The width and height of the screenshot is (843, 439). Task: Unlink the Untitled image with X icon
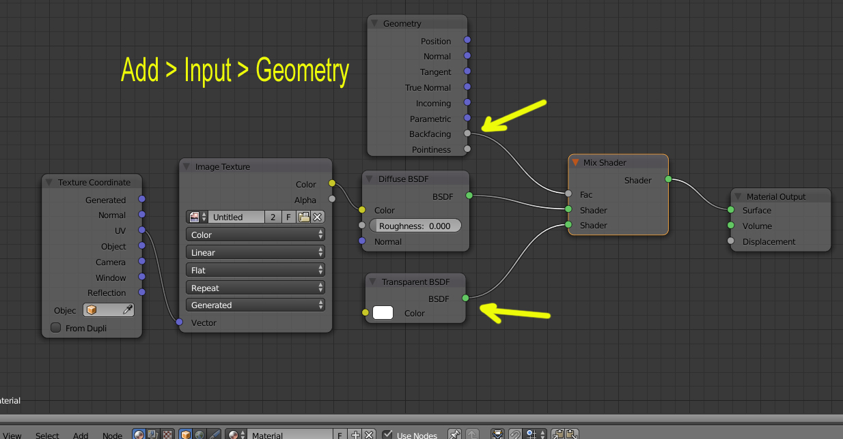pos(318,217)
